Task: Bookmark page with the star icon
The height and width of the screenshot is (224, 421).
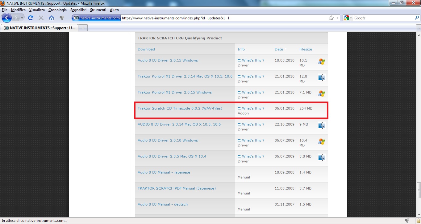Action: [x=331, y=18]
